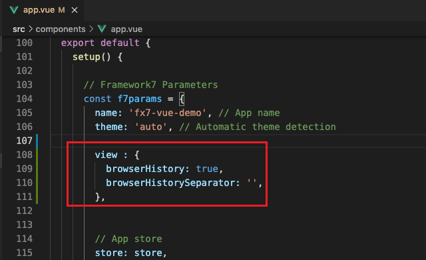Close the app.vue editor tab
The width and height of the screenshot is (426, 260).
point(75,11)
